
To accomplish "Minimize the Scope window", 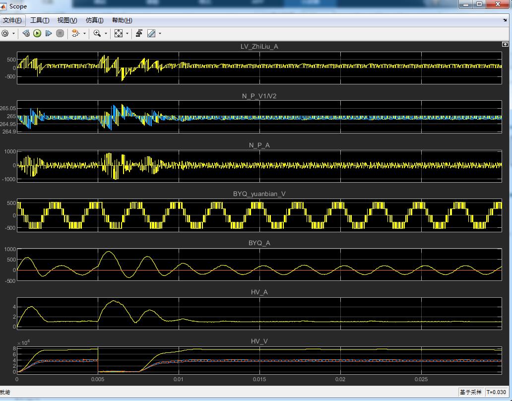I will coord(466,4).
